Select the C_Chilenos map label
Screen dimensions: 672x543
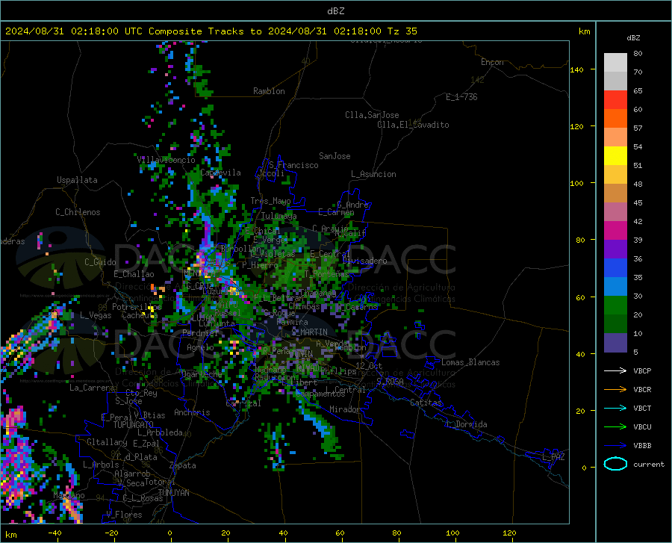[x=78, y=212]
